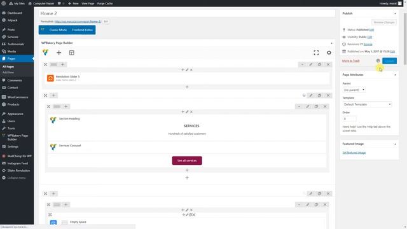Collapse the admin sidebar menu
Viewport: 407px width, 229px height.
tap(14, 178)
